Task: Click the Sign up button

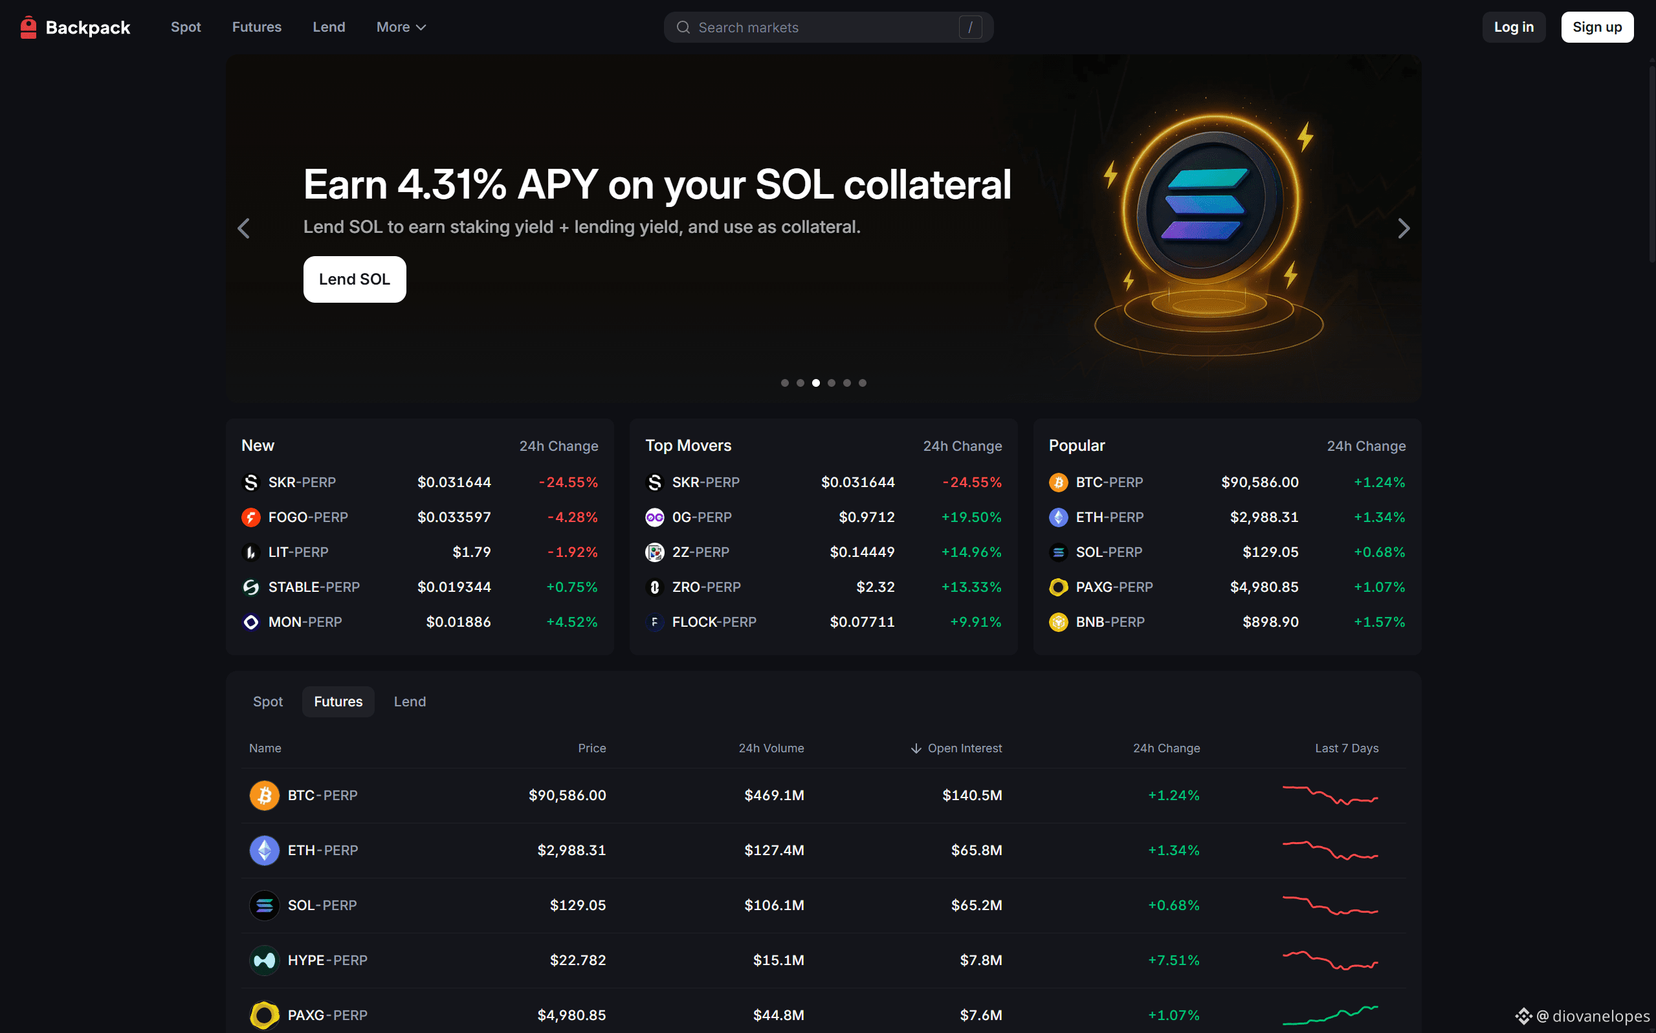Action: (1596, 27)
